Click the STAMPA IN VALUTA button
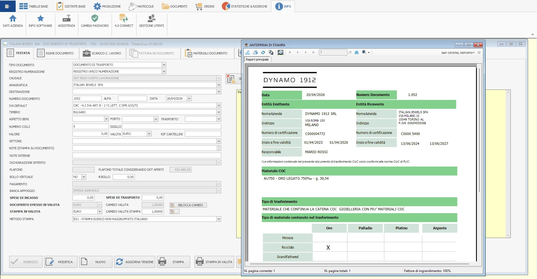The width and height of the screenshot is (537, 279). coord(214,262)
